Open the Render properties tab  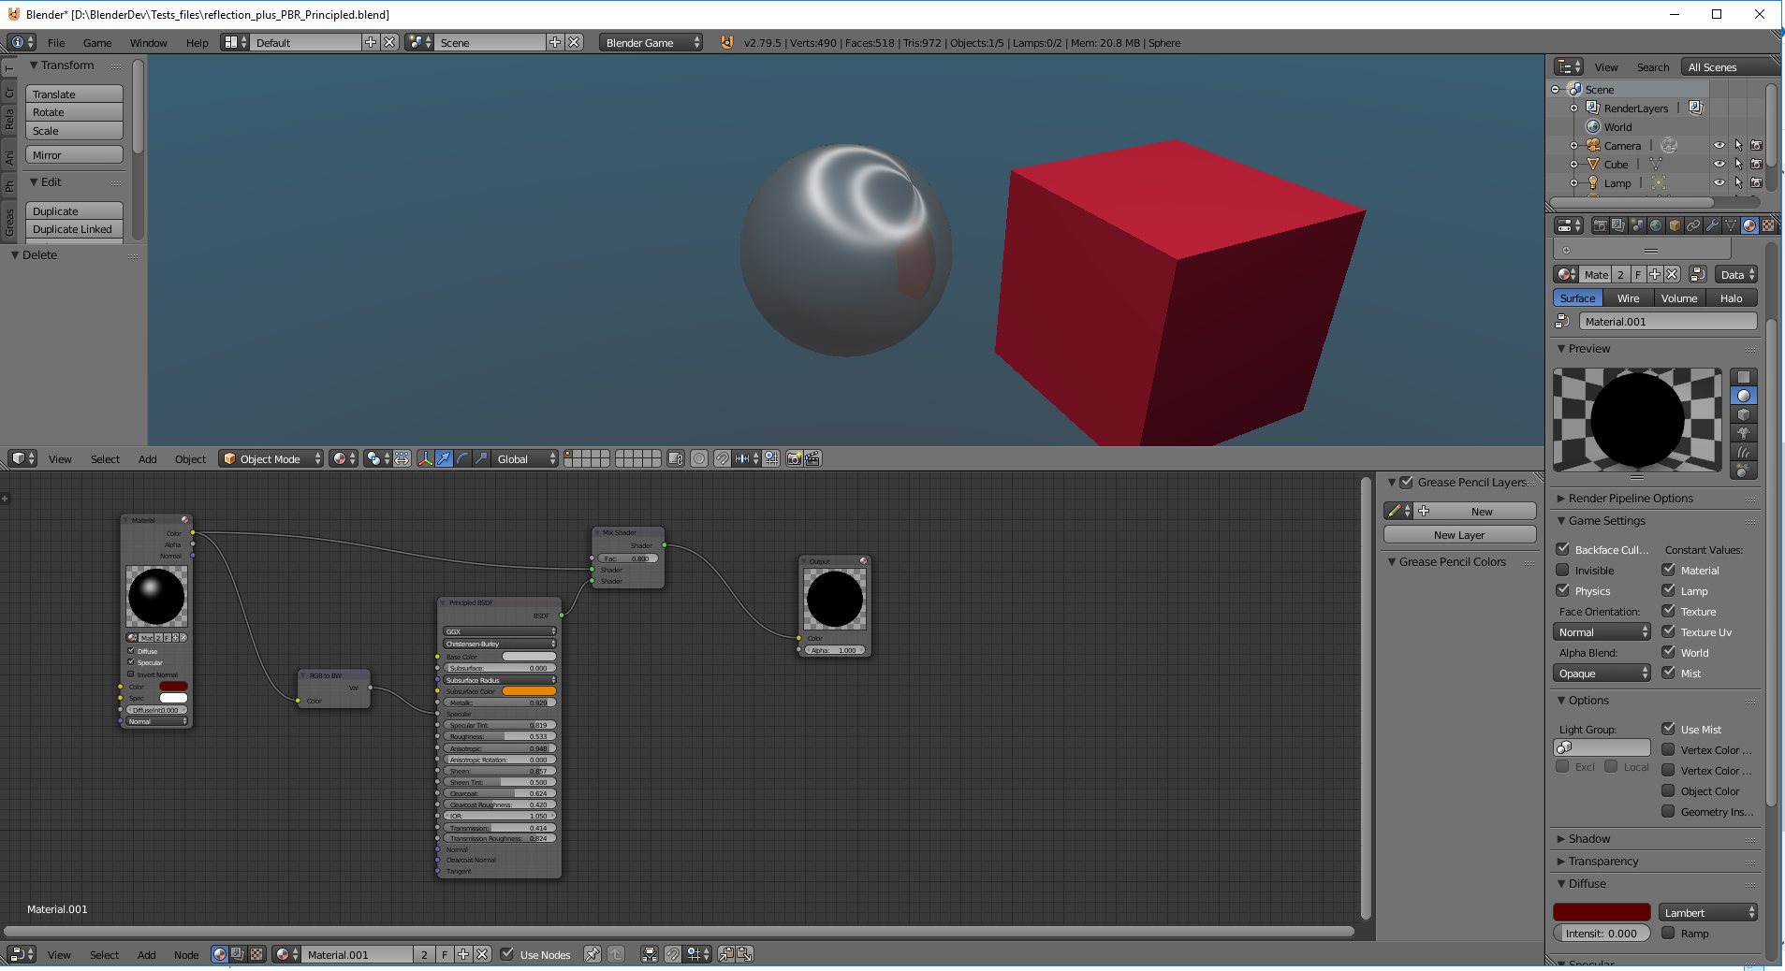tap(1601, 226)
